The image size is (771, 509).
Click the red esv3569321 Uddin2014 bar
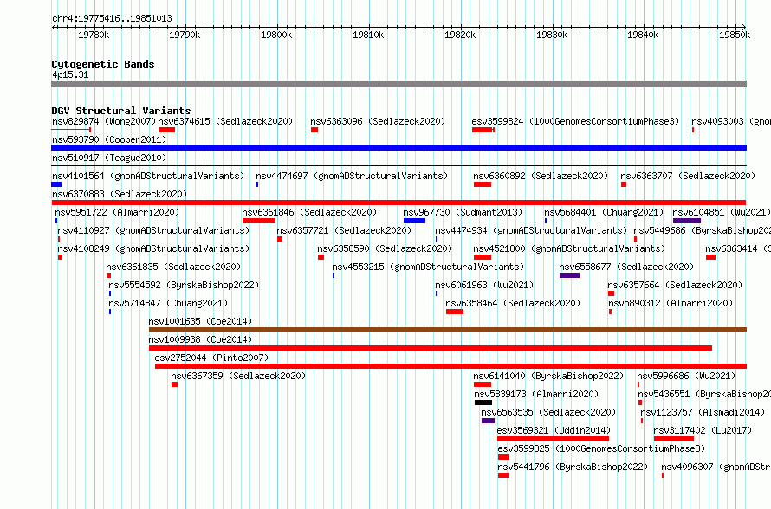[x=554, y=439]
